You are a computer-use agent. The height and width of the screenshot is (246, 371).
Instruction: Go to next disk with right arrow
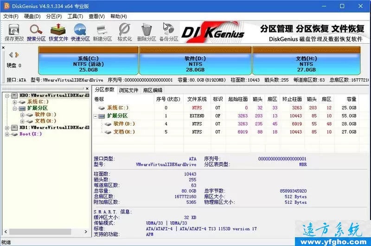pos(17,55)
